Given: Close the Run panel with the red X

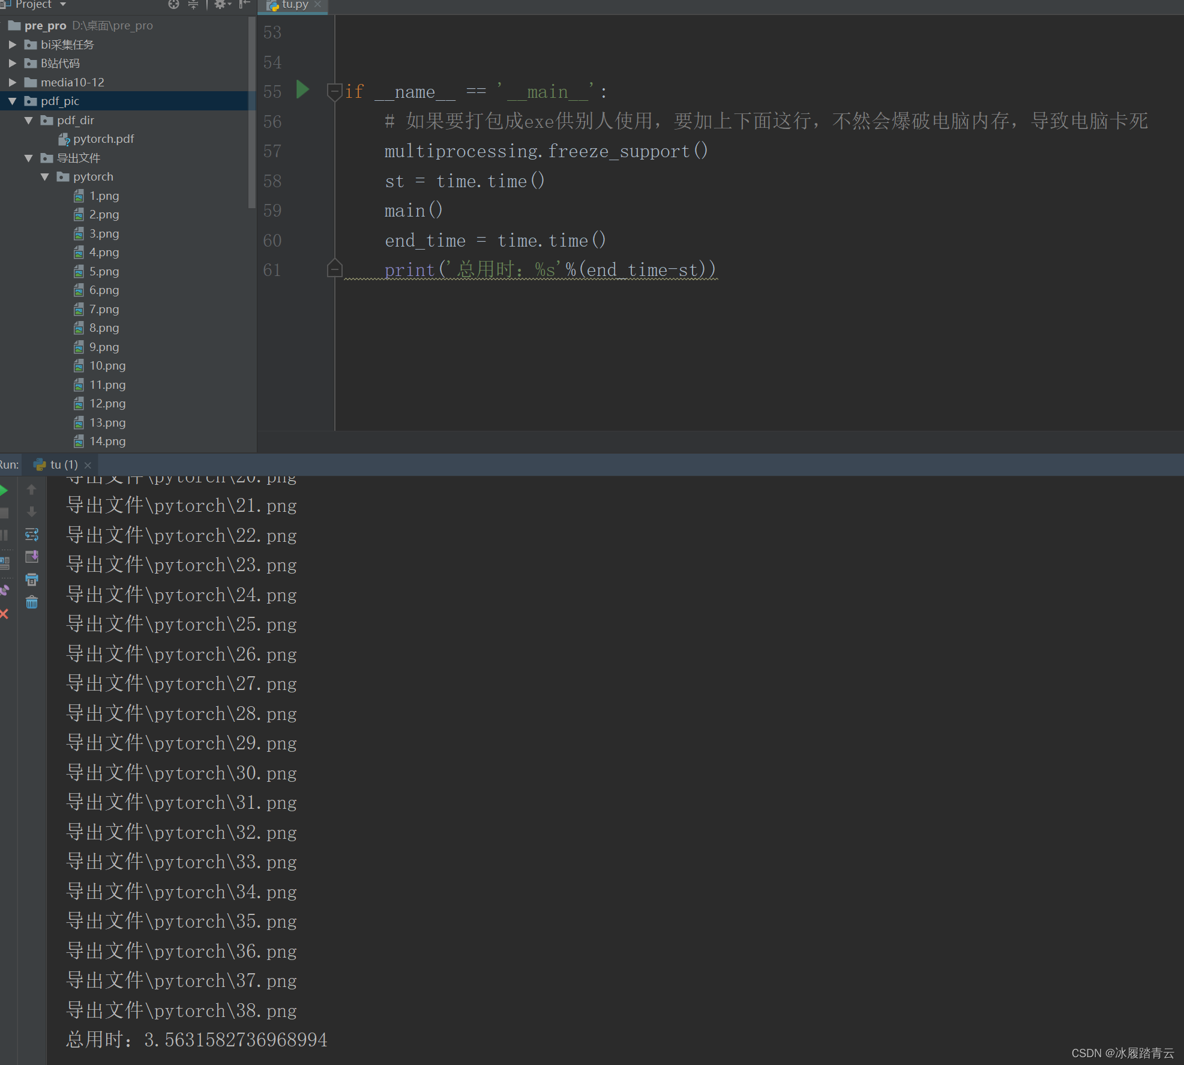Looking at the screenshot, I should pos(4,614).
